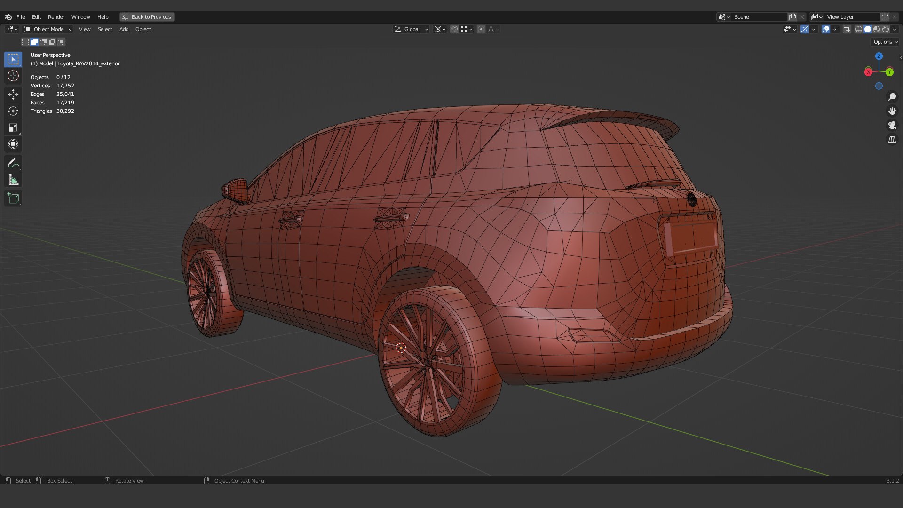This screenshot has width=903, height=508.
Task: Activate the 3D Cursor tool
Action: 13,76
